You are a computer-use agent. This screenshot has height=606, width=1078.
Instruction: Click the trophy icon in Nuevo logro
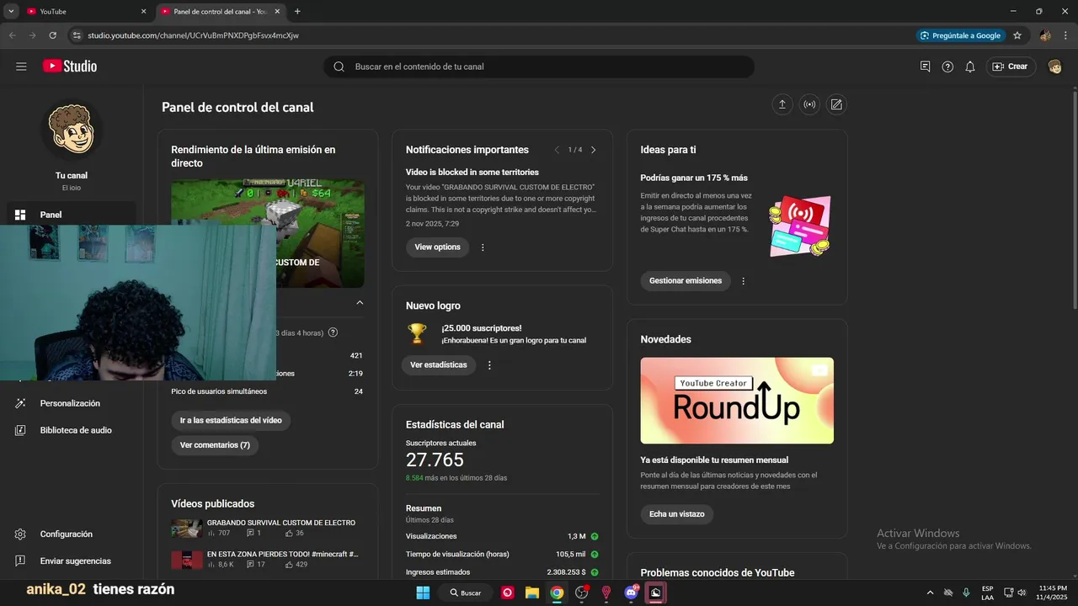(417, 333)
